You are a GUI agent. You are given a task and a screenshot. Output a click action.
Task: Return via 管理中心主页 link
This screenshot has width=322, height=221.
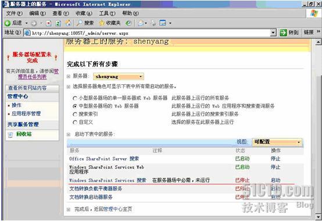118,209
